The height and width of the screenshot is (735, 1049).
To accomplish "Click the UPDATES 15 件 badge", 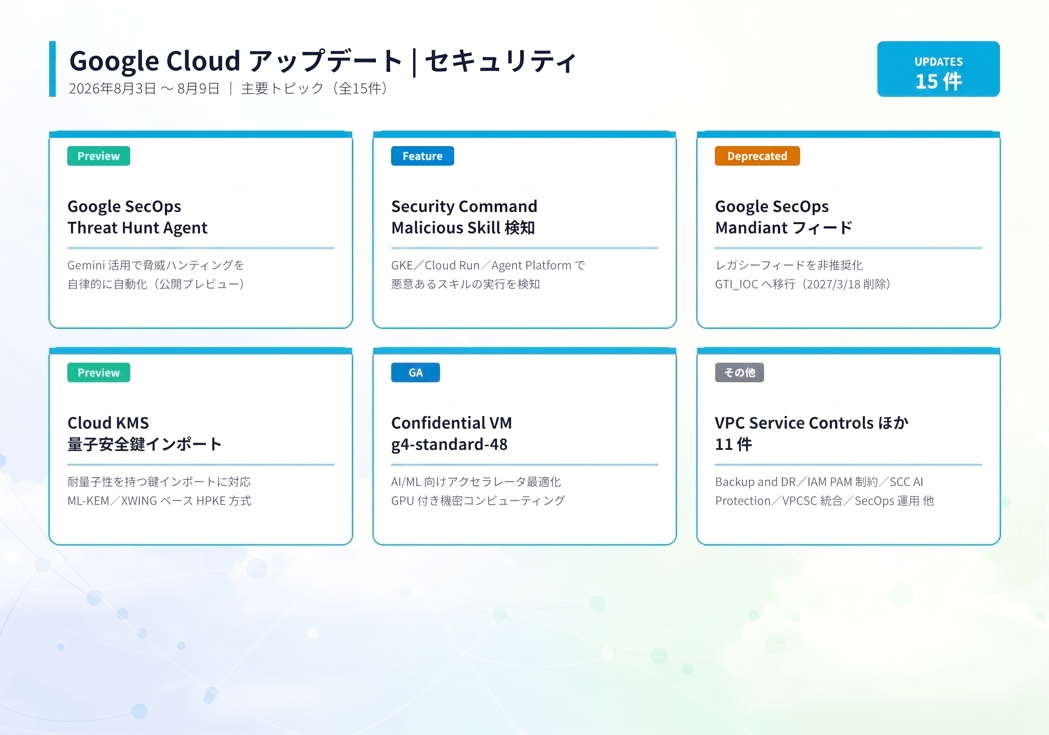I will click(x=938, y=69).
